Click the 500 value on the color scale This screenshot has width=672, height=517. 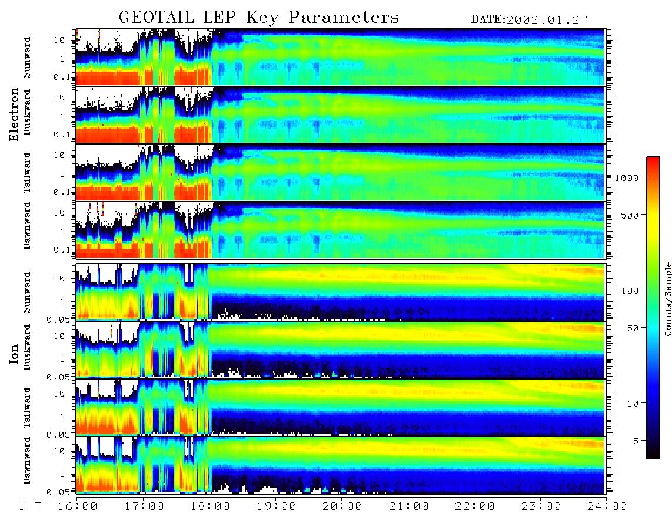pyautogui.click(x=630, y=215)
